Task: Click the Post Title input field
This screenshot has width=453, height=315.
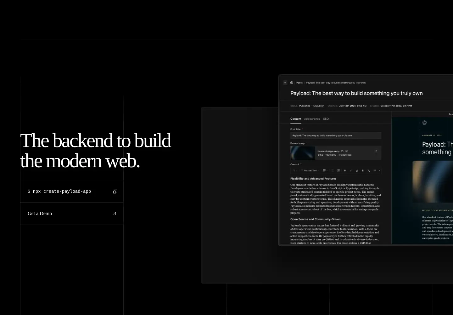Action: pyautogui.click(x=336, y=135)
